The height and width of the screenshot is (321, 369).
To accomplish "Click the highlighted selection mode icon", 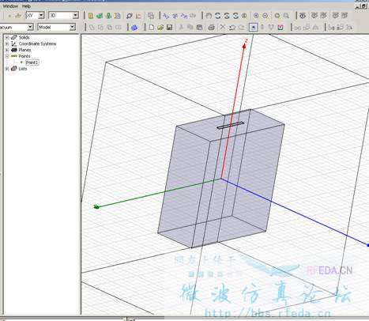I will pyautogui.click(x=253, y=27).
